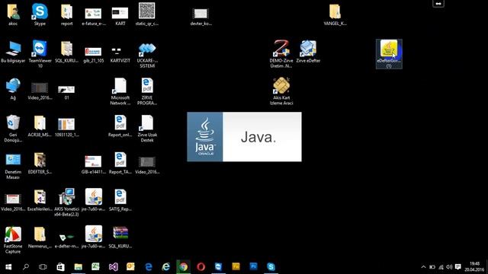Screen dimensions: 488x274
Task: Select the Ağ network icon
Action: 13,89
